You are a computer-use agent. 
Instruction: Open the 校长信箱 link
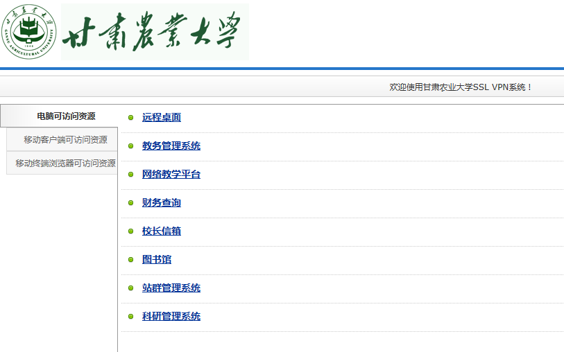click(162, 231)
